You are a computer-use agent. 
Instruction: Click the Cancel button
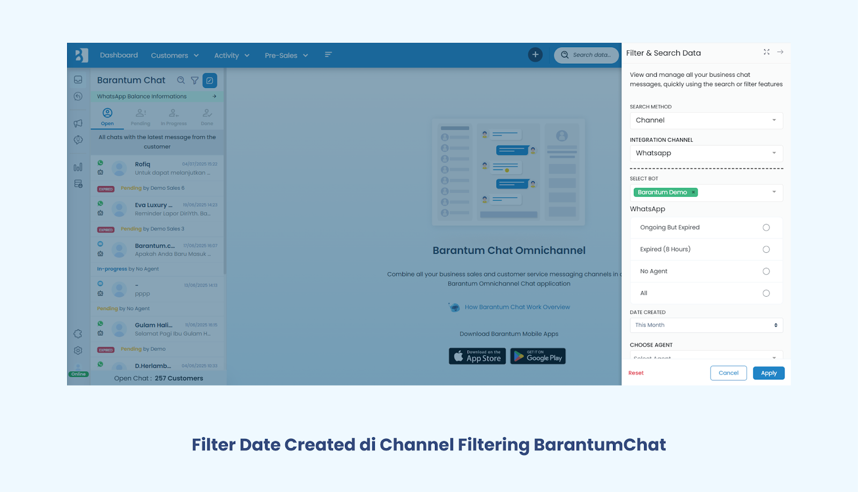click(728, 373)
